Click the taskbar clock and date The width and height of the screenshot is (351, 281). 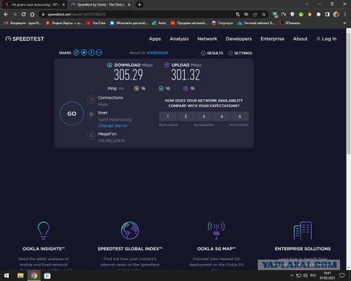point(327,276)
